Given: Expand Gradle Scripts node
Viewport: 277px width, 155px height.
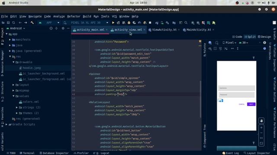Looking at the screenshot, I should (x=6, y=124).
